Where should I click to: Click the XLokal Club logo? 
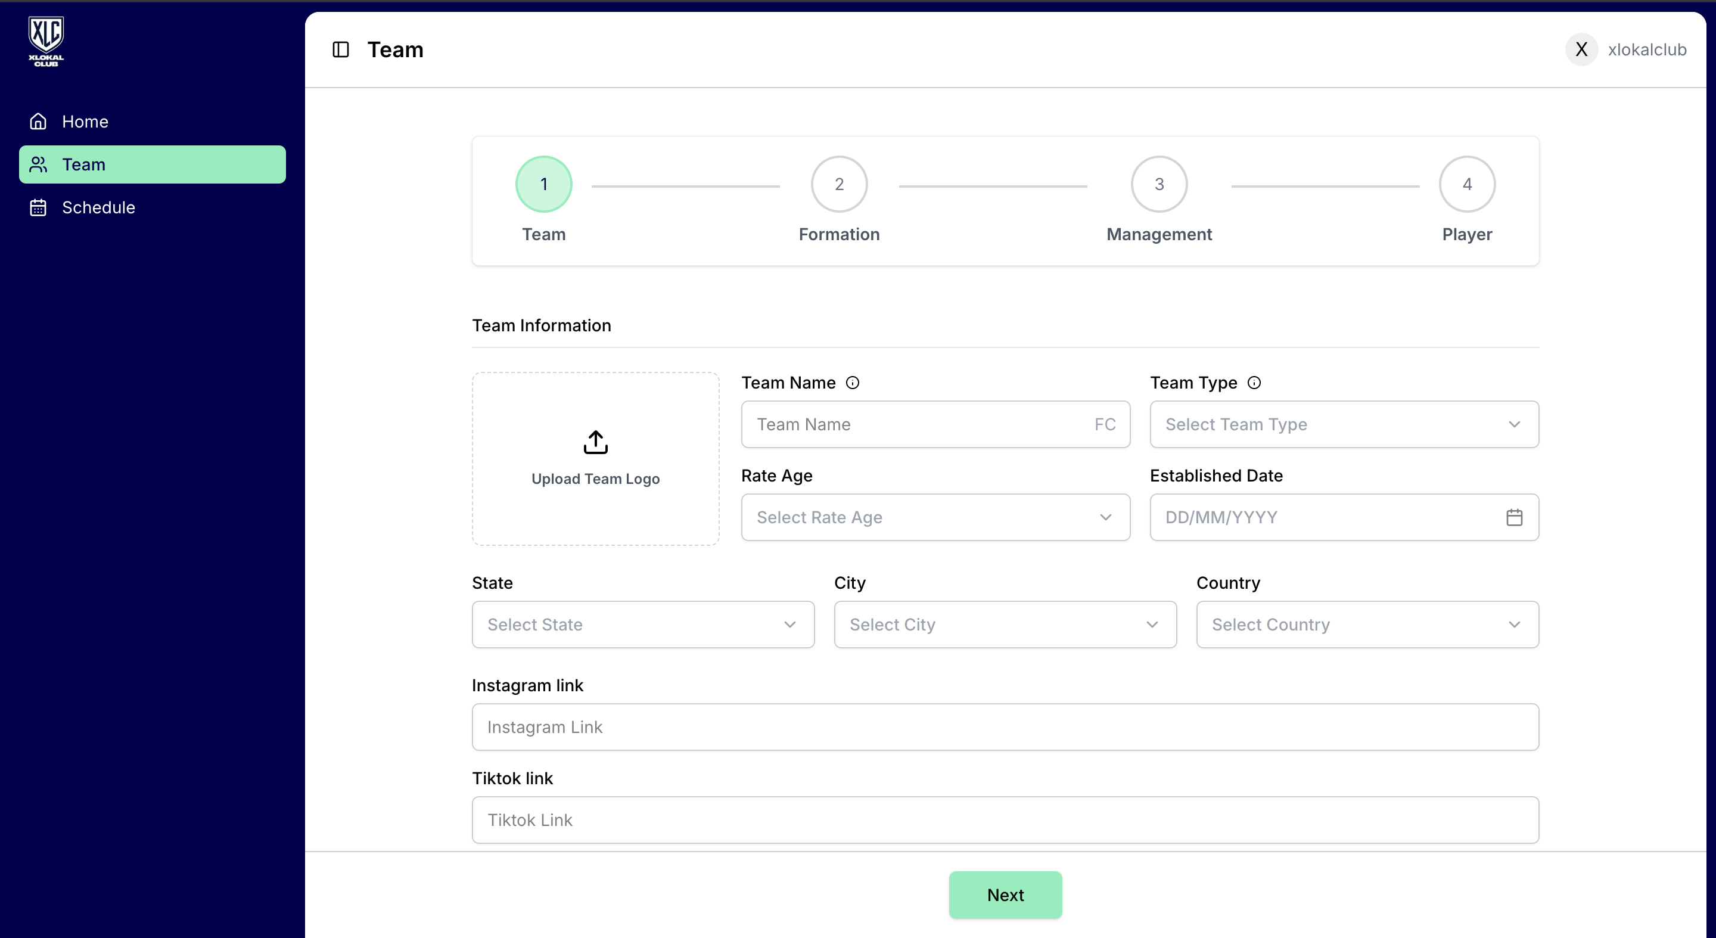[x=46, y=41]
